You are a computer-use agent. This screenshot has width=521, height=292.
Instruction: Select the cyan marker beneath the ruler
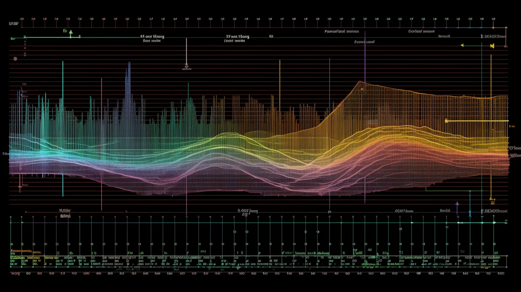(470, 213)
